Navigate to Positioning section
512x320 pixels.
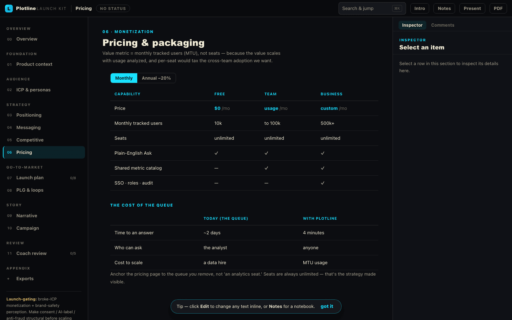[44, 115]
